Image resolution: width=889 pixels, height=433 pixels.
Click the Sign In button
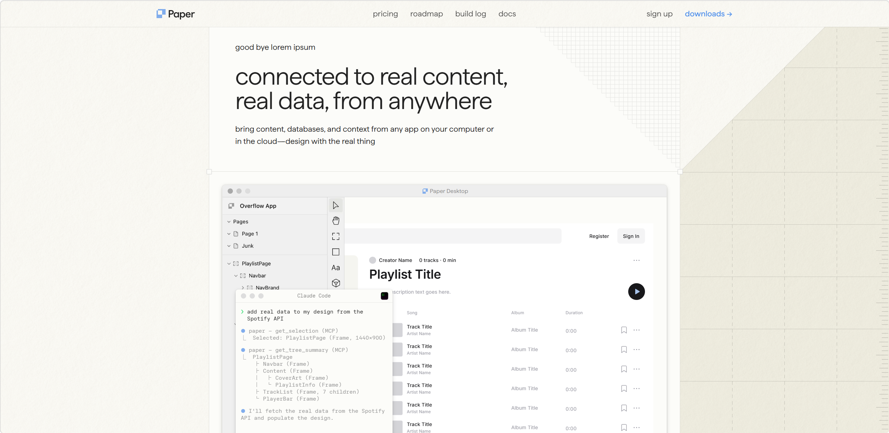631,236
